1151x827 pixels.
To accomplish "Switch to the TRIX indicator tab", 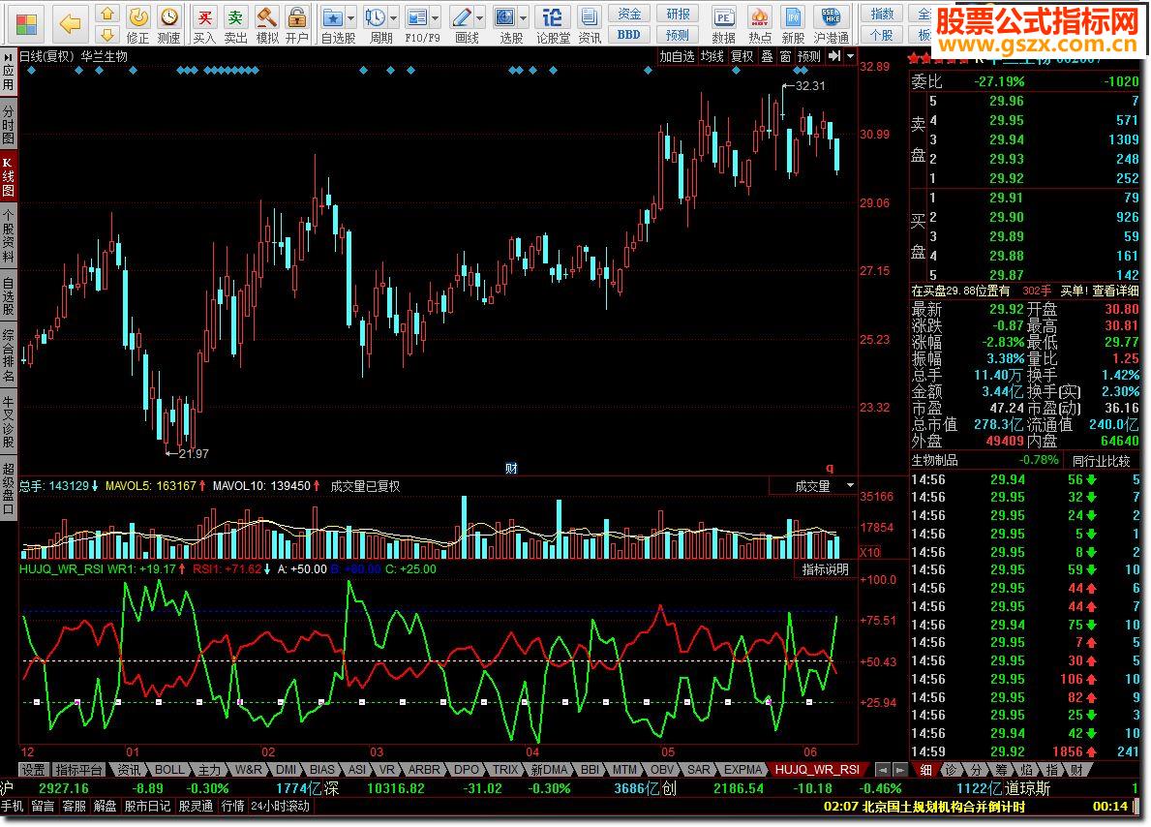I will point(505,770).
